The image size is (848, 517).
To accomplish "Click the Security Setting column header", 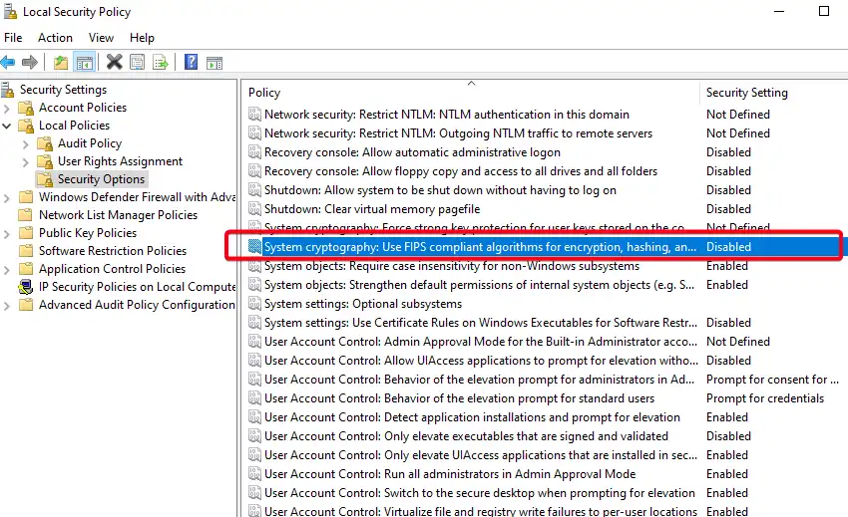I will (746, 93).
